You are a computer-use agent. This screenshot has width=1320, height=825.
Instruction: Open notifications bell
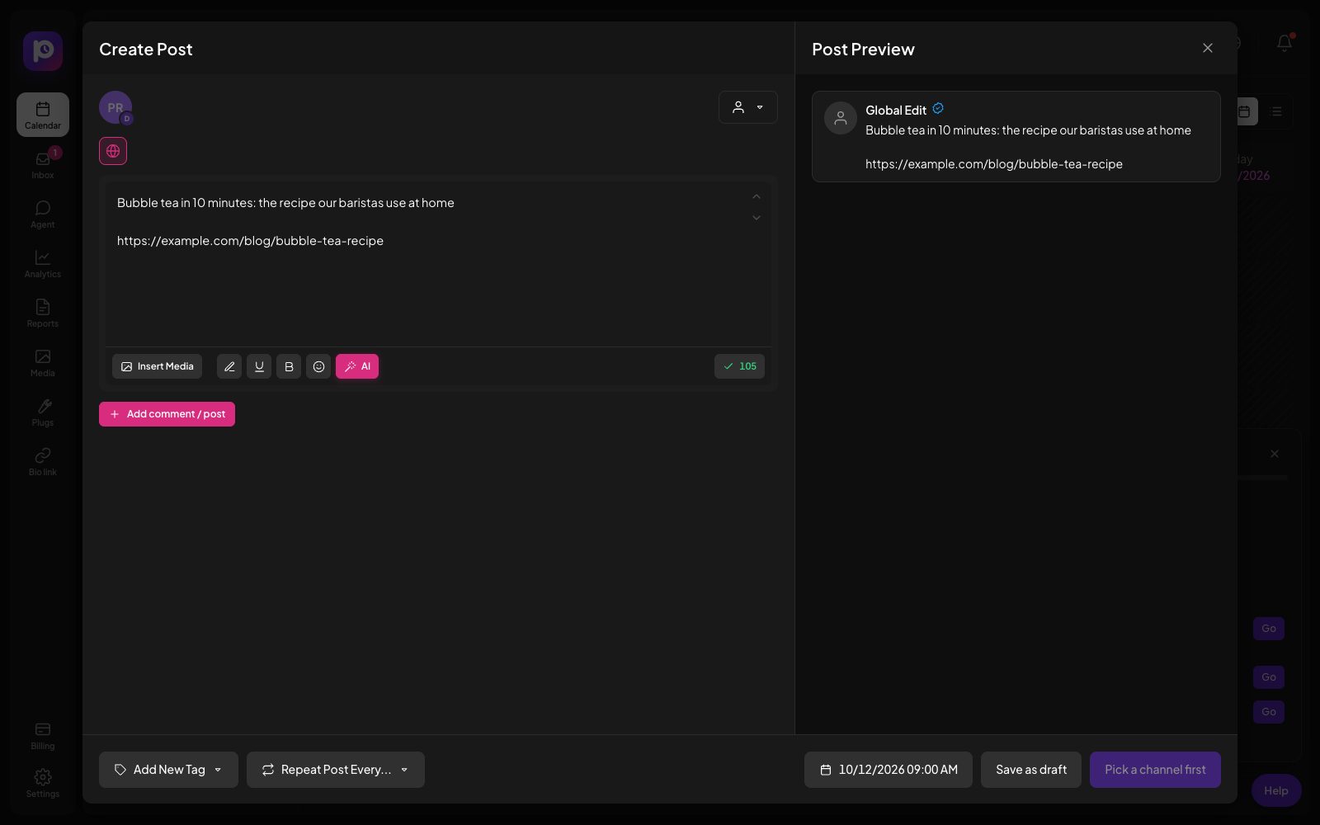pyautogui.click(x=1285, y=43)
